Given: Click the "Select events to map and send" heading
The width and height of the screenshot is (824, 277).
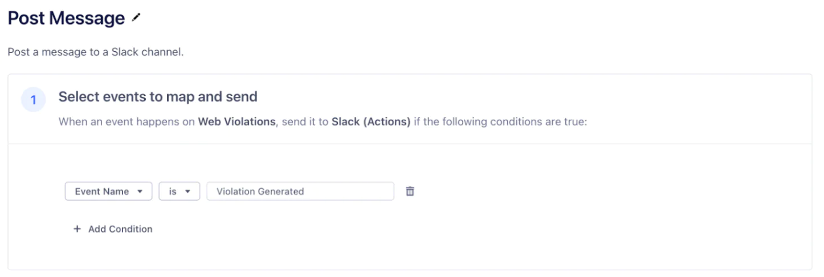Looking at the screenshot, I should pos(158,97).
